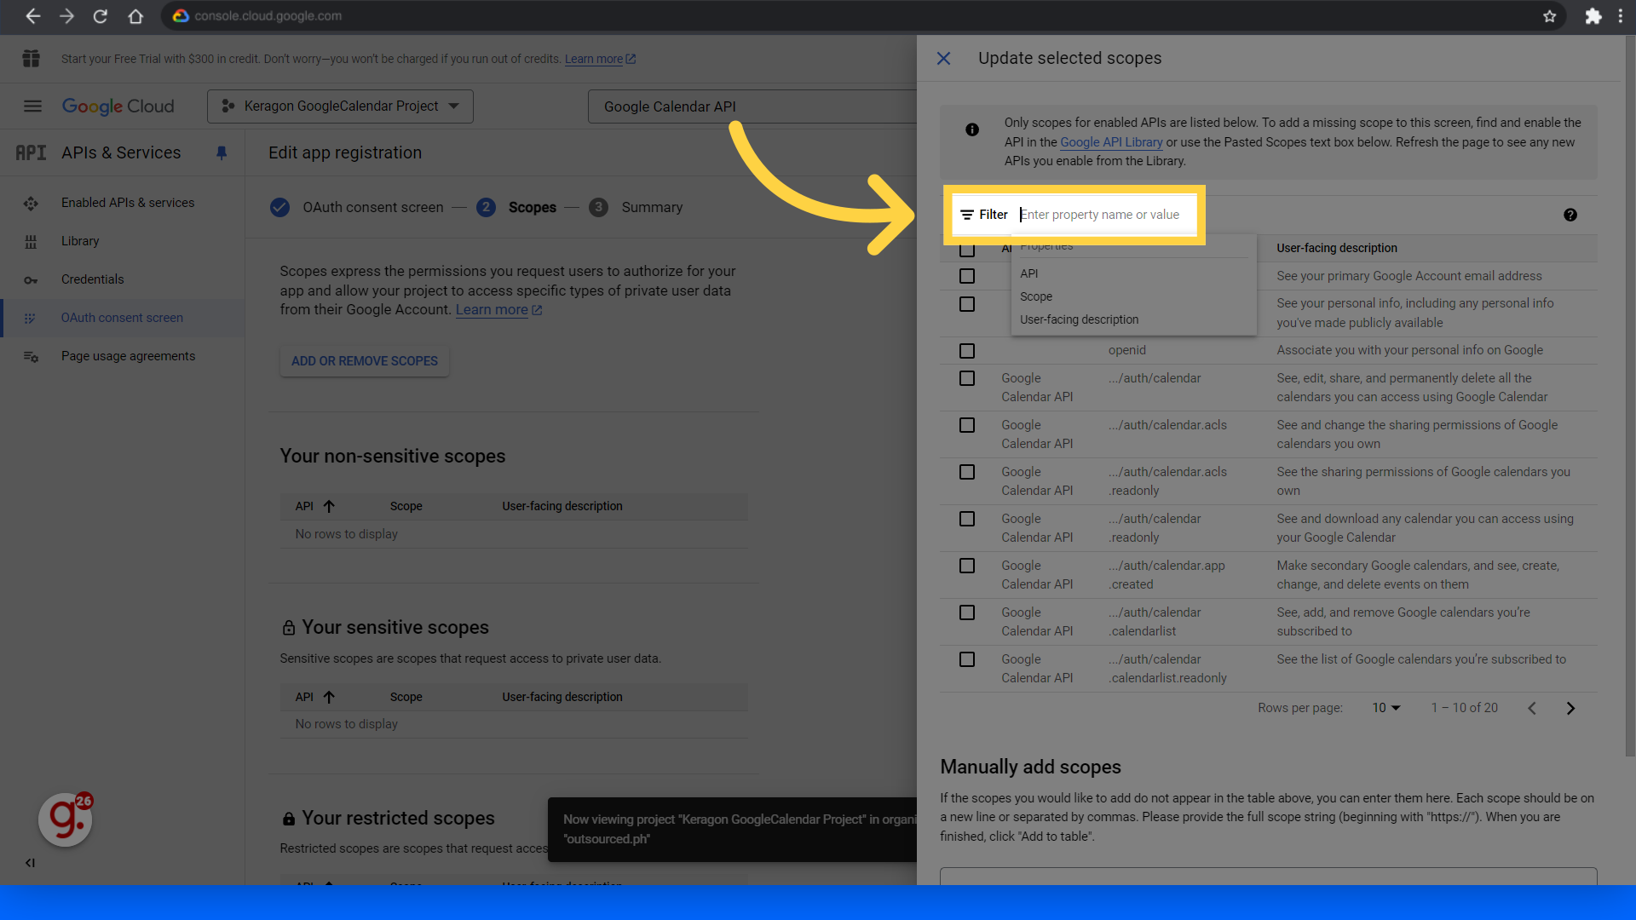The width and height of the screenshot is (1636, 920).
Task: Choose the User-facing description filter property
Action: (x=1079, y=319)
